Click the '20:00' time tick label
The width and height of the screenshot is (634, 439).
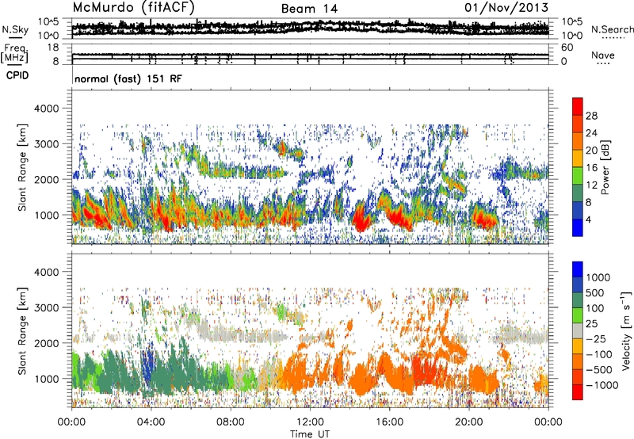(468, 422)
